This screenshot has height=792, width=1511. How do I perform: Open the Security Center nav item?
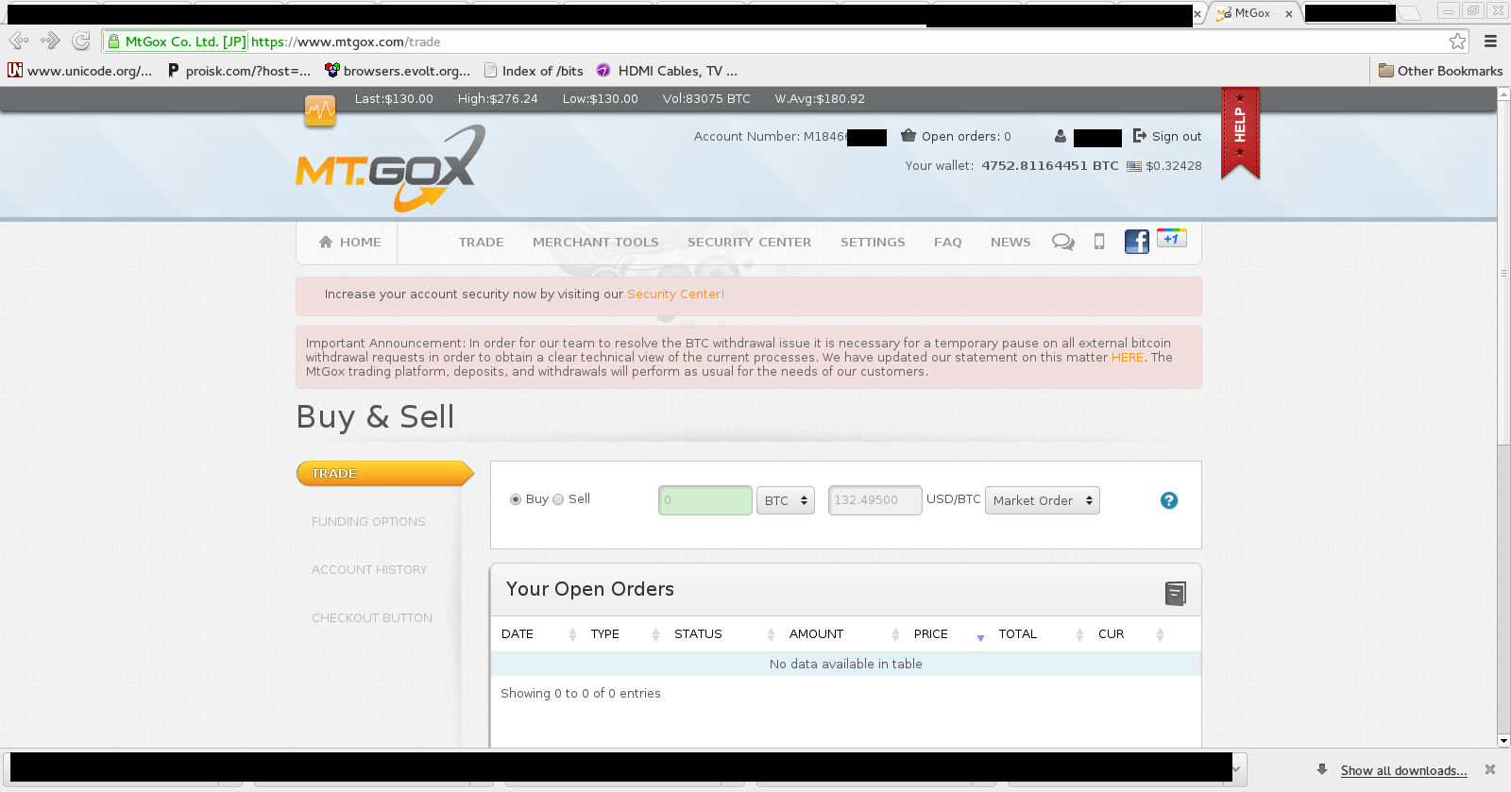[x=749, y=243]
